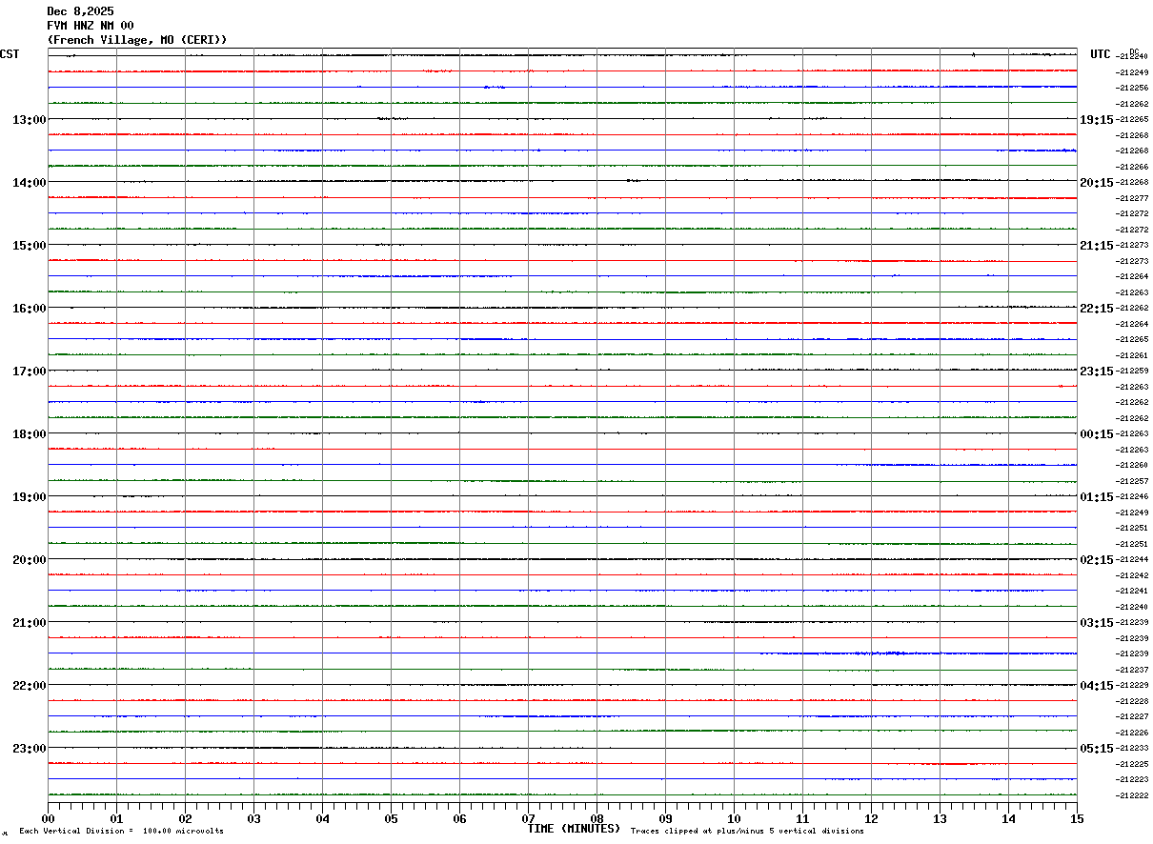Select DC offset value "-212256"
Image resolution: width=1153 pixels, height=844 pixels.
point(1131,89)
